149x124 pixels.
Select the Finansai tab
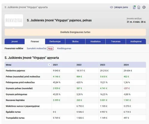pos(35,41)
